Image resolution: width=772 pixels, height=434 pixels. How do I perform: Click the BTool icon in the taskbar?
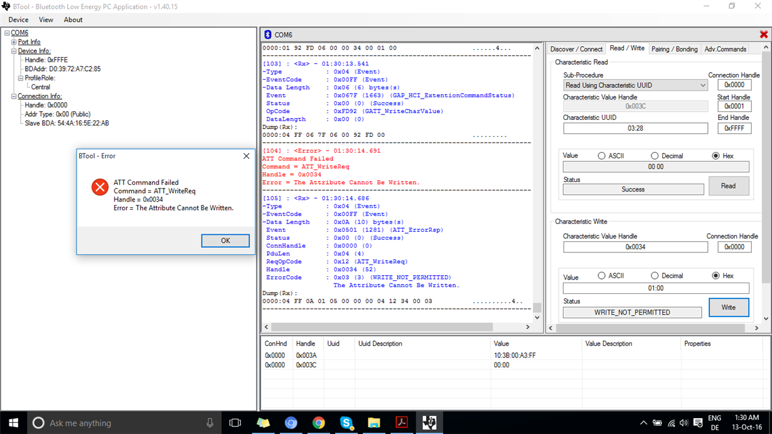pos(429,423)
